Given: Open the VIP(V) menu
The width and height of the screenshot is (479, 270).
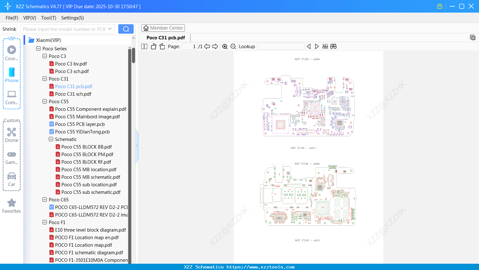Looking at the screenshot, I should [x=30, y=18].
